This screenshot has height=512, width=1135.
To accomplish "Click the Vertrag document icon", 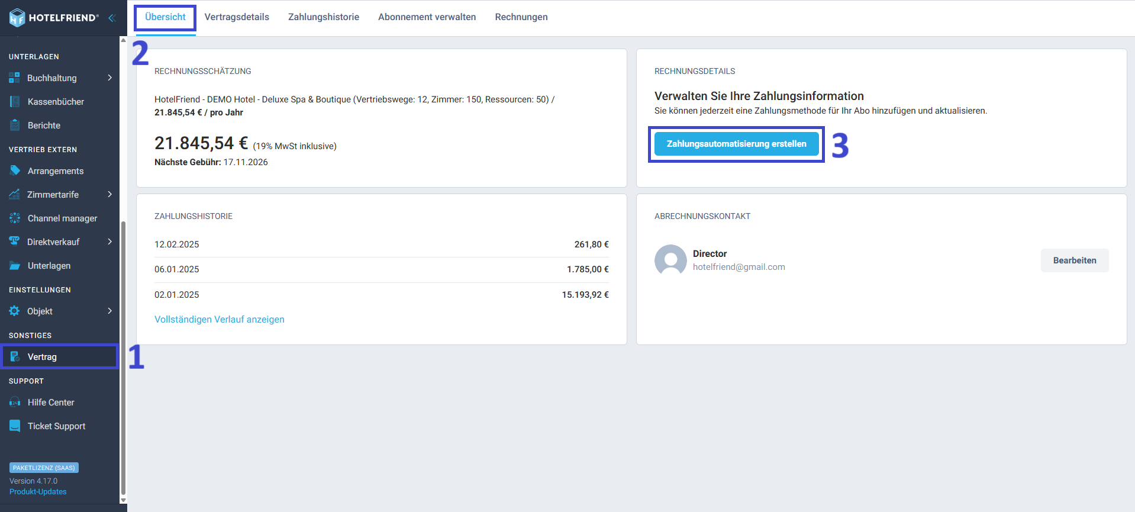I will pos(15,356).
